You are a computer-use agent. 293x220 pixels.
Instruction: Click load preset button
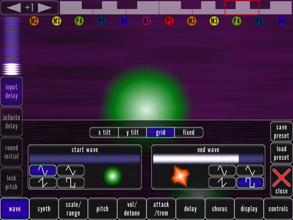pyautogui.click(x=282, y=153)
